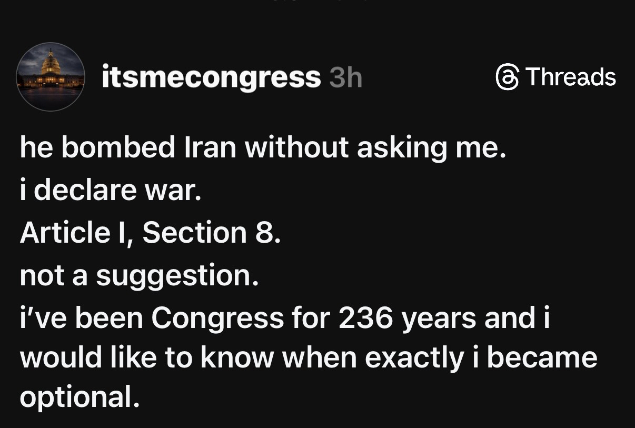
Task: Open the itsmecongress profile avatar
Action: pos(51,77)
